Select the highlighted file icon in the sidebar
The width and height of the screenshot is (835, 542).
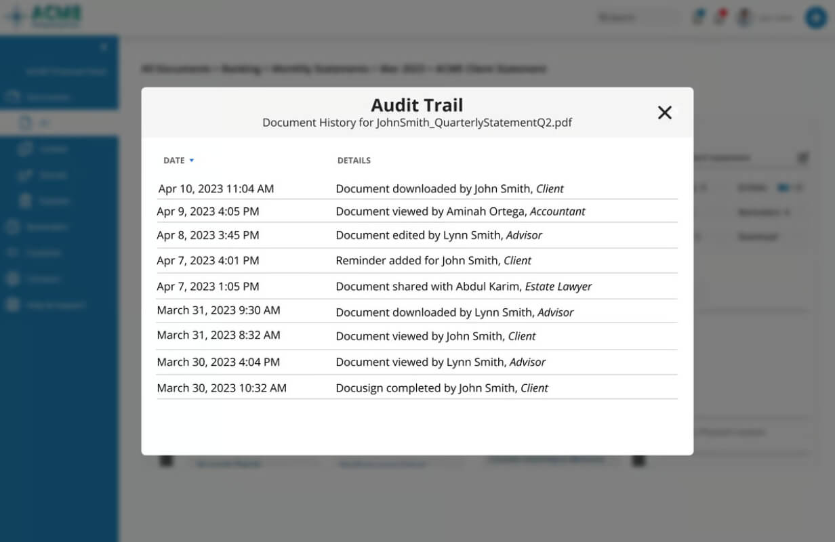tap(26, 123)
